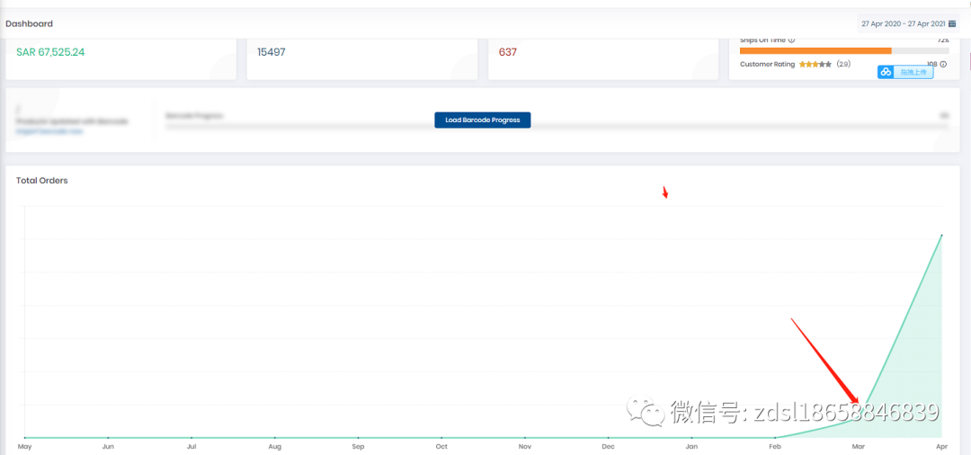Open the calendar icon in date picker
The height and width of the screenshot is (455, 971).
(x=952, y=23)
